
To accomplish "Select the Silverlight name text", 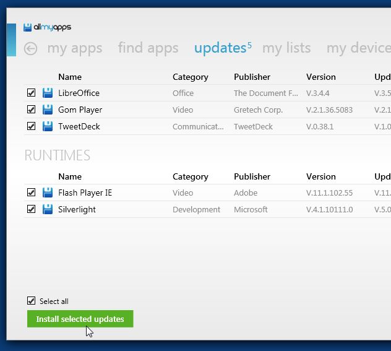I will [x=77, y=209].
